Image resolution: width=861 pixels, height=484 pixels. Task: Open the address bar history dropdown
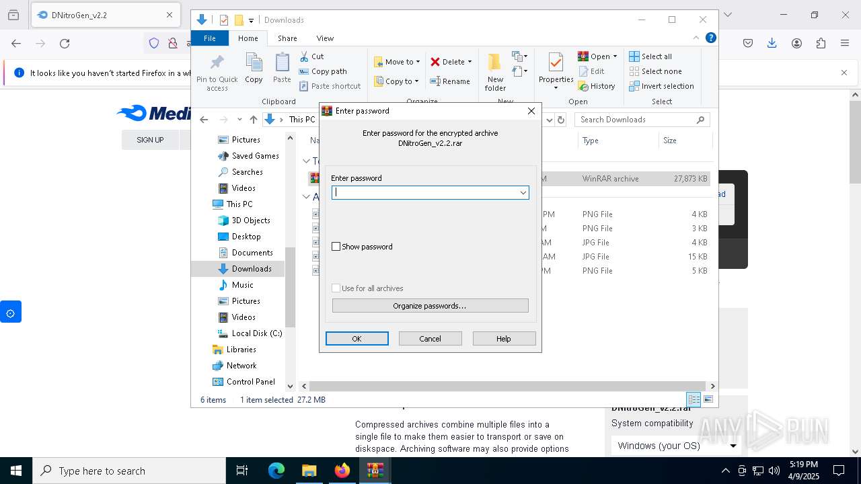coord(550,120)
